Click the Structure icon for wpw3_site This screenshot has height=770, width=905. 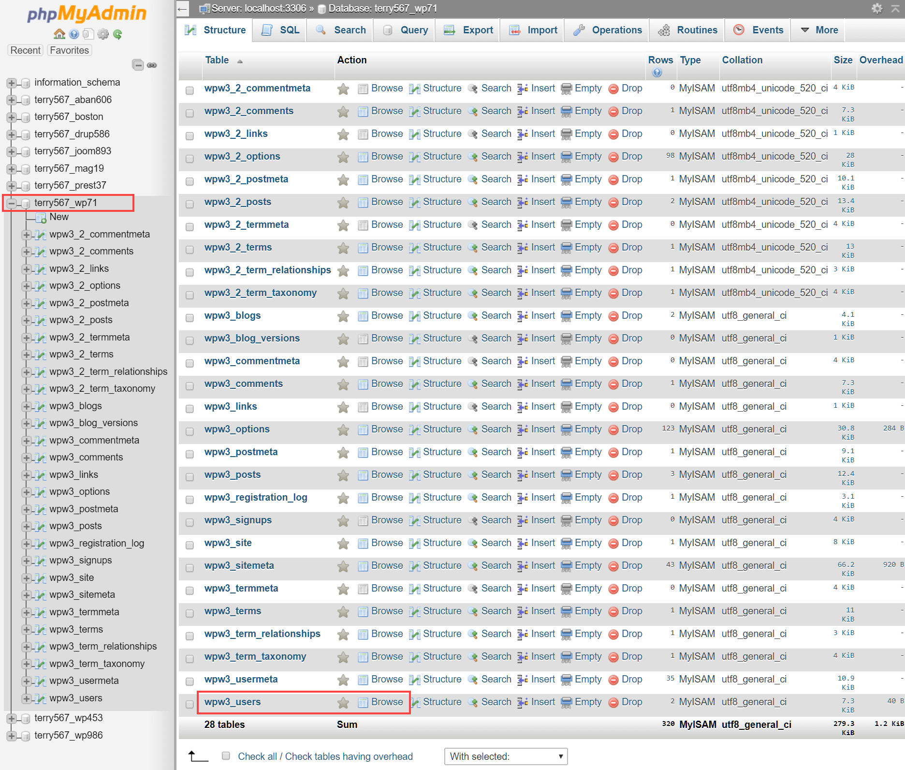click(414, 544)
